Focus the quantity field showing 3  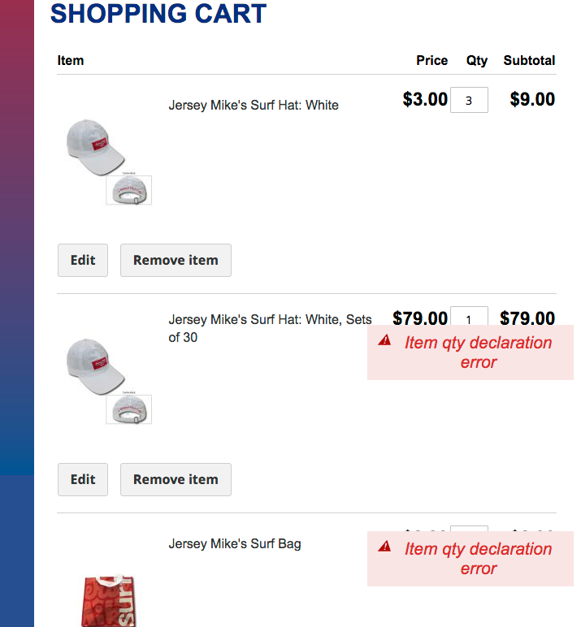[x=469, y=101]
